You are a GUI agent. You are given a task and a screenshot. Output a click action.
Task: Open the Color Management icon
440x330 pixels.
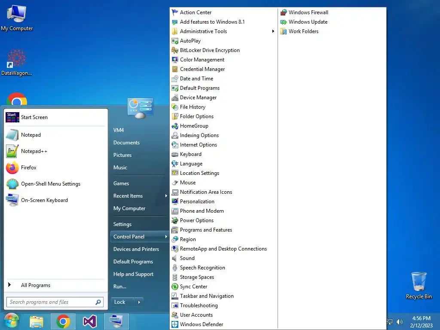tap(175, 60)
